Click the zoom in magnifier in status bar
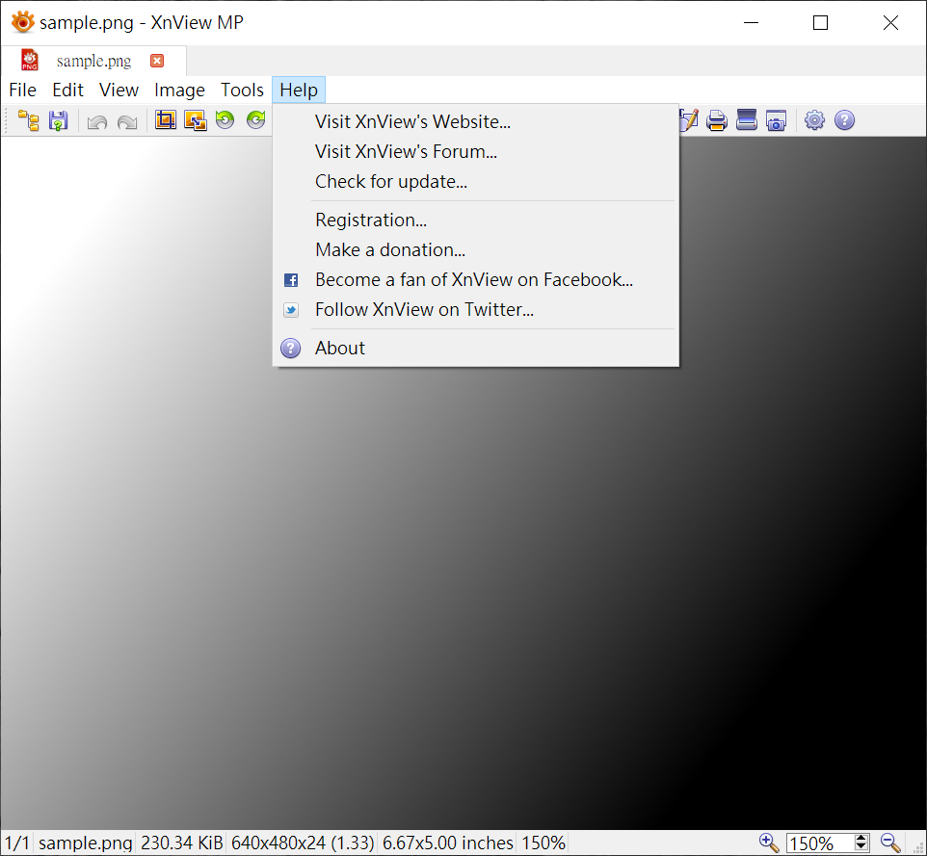This screenshot has height=856, width=927. click(x=769, y=843)
